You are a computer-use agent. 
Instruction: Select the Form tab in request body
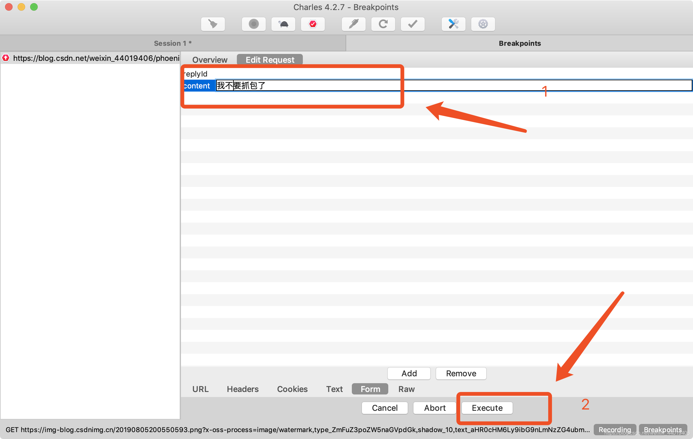click(369, 389)
